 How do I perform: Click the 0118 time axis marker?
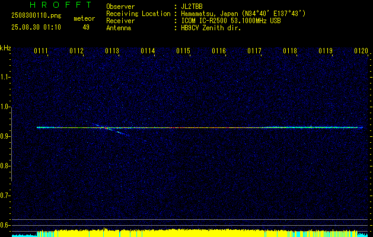pyautogui.click(x=290, y=51)
